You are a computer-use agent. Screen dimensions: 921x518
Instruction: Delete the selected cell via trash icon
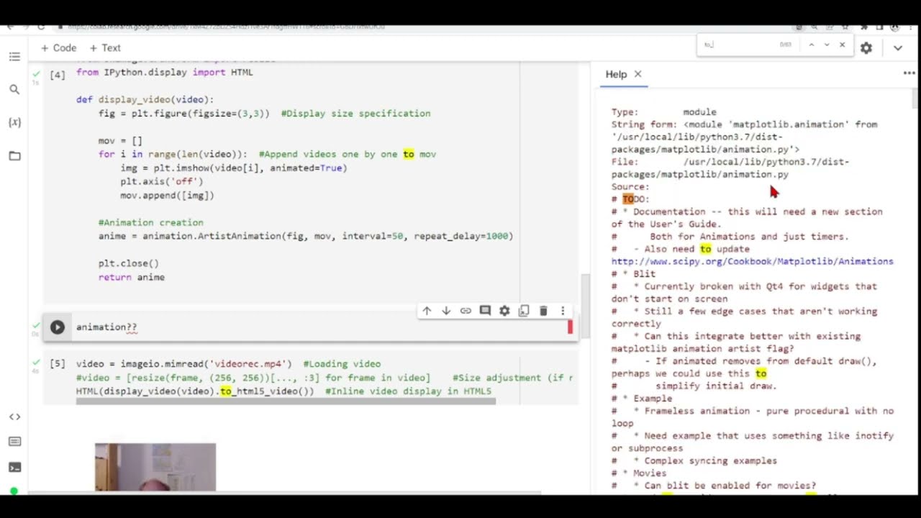point(543,311)
